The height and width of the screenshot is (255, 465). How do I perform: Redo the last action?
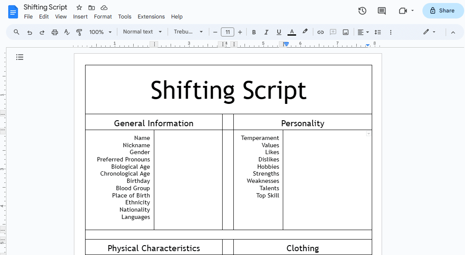click(x=42, y=32)
